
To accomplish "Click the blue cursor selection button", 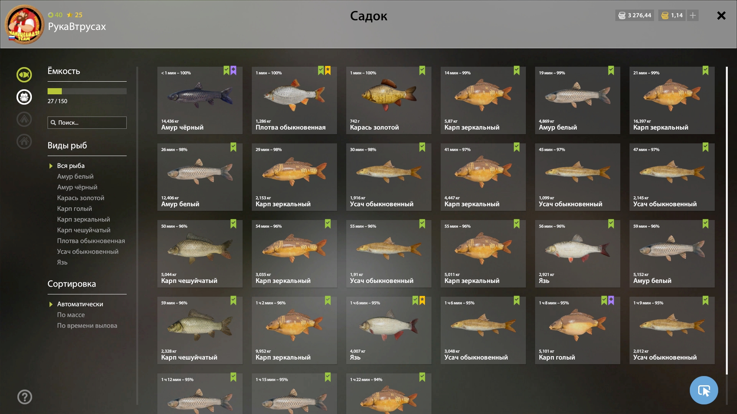I will [x=704, y=390].
